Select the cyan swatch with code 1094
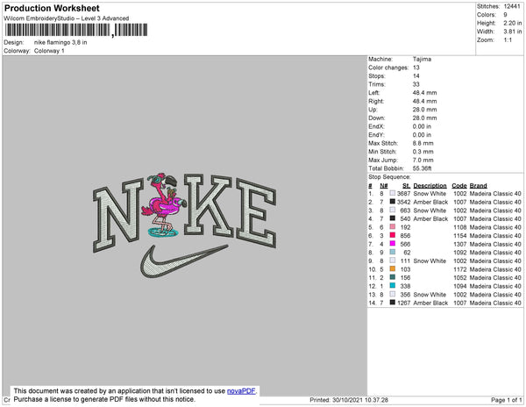 pyautogui.click(x=392, y=286)
